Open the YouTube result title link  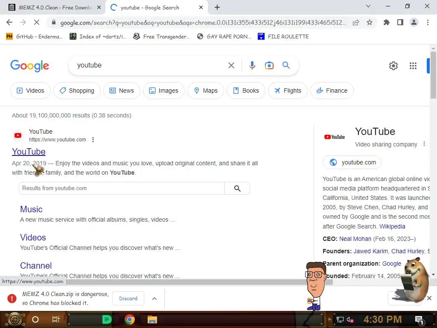(x=29, y=152)
